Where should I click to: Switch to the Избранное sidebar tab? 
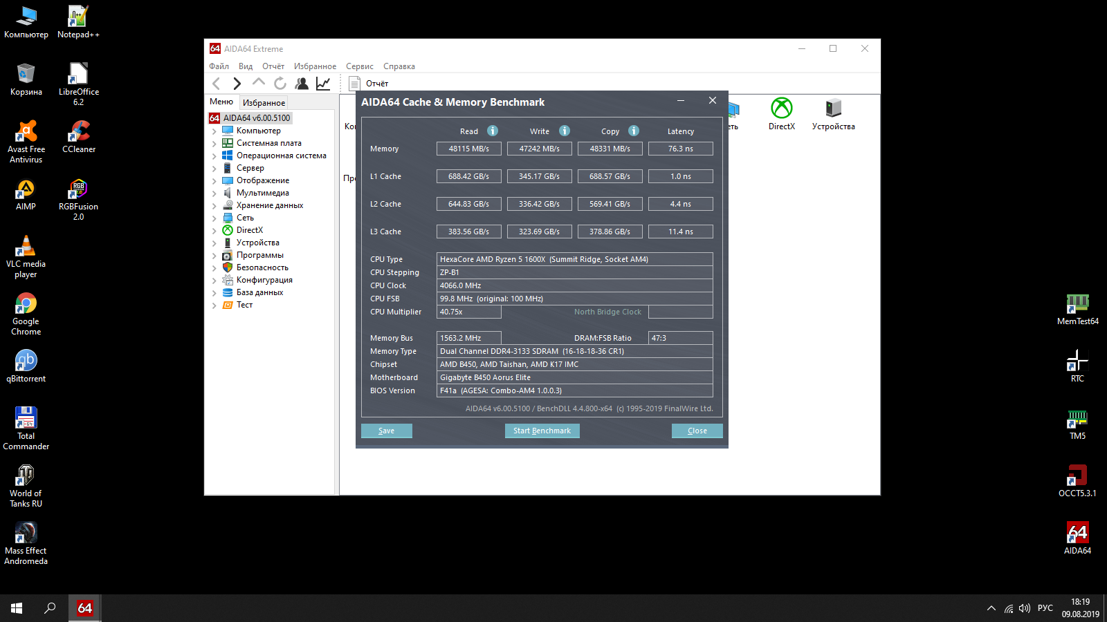coord(264,102)
